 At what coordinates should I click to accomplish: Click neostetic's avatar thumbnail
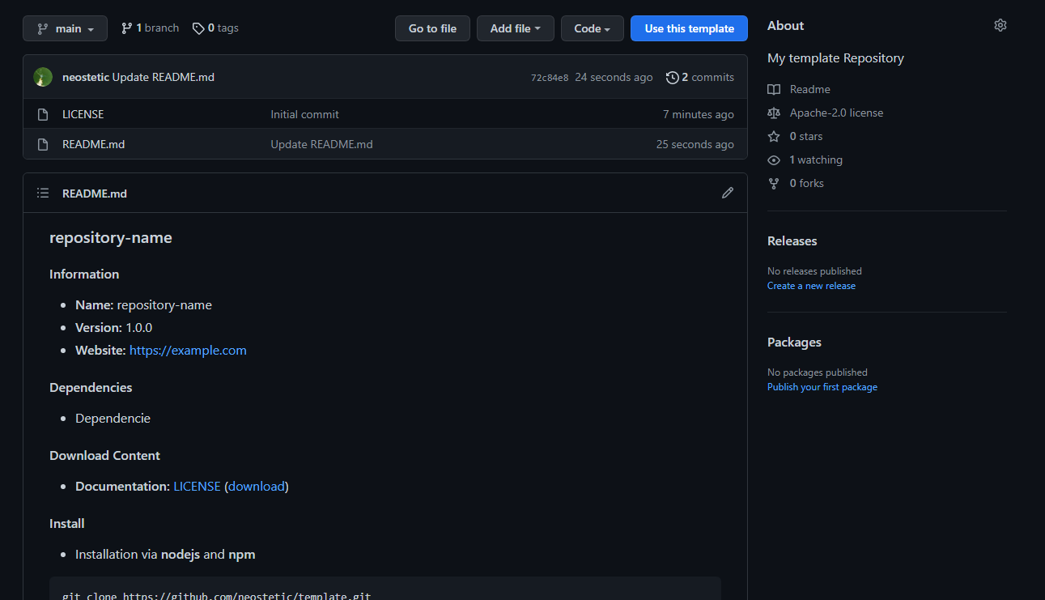[x=42, y=77]
